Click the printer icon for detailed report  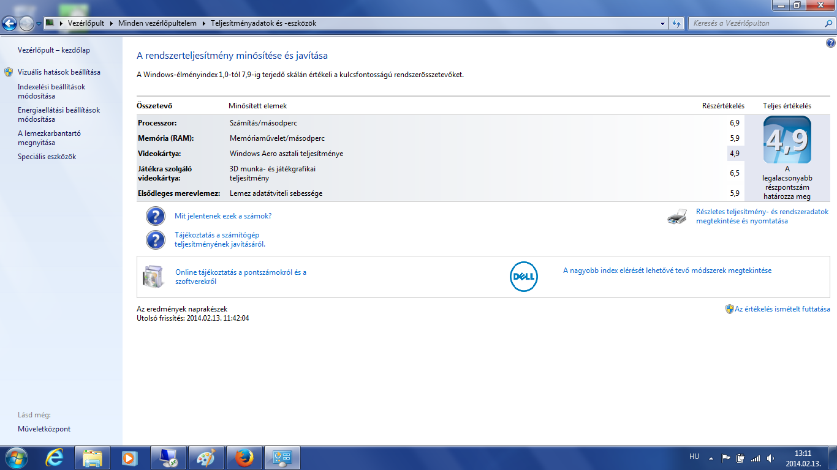click(676, 217)
